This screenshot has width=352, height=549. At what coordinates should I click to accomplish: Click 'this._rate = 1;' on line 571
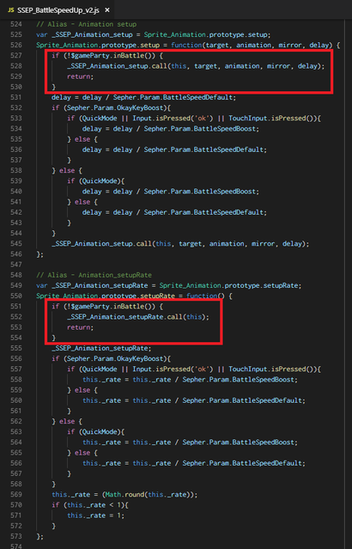point(96,515)
